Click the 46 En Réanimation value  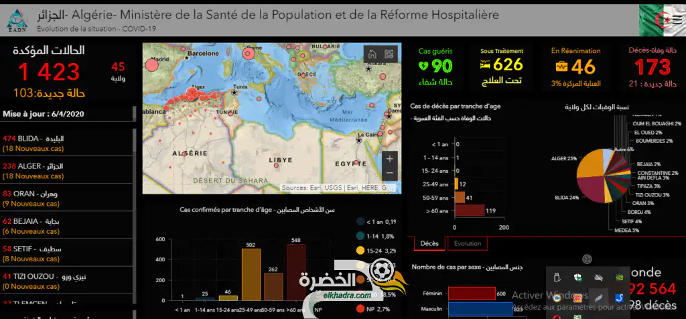coord(584,66)
